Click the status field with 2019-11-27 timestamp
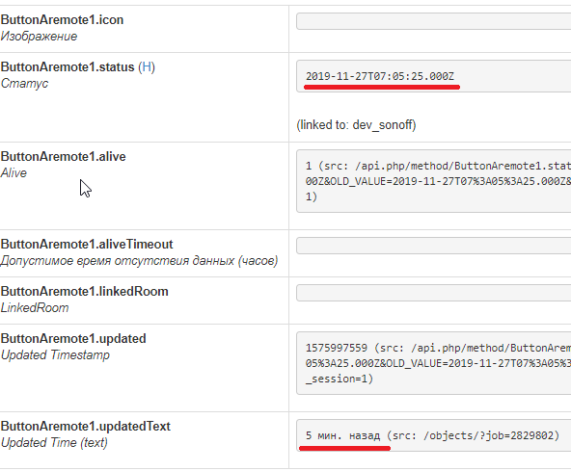571x471 pixels. 433,76
